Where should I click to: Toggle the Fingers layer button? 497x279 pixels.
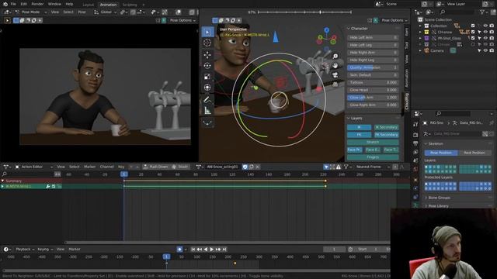(373, 157)
